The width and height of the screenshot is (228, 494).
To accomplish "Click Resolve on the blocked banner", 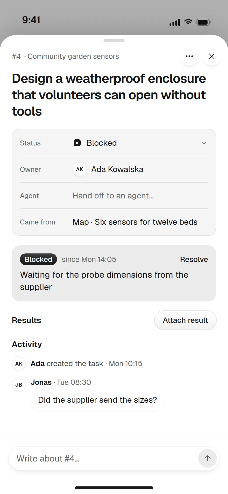I will coord(194,259).
